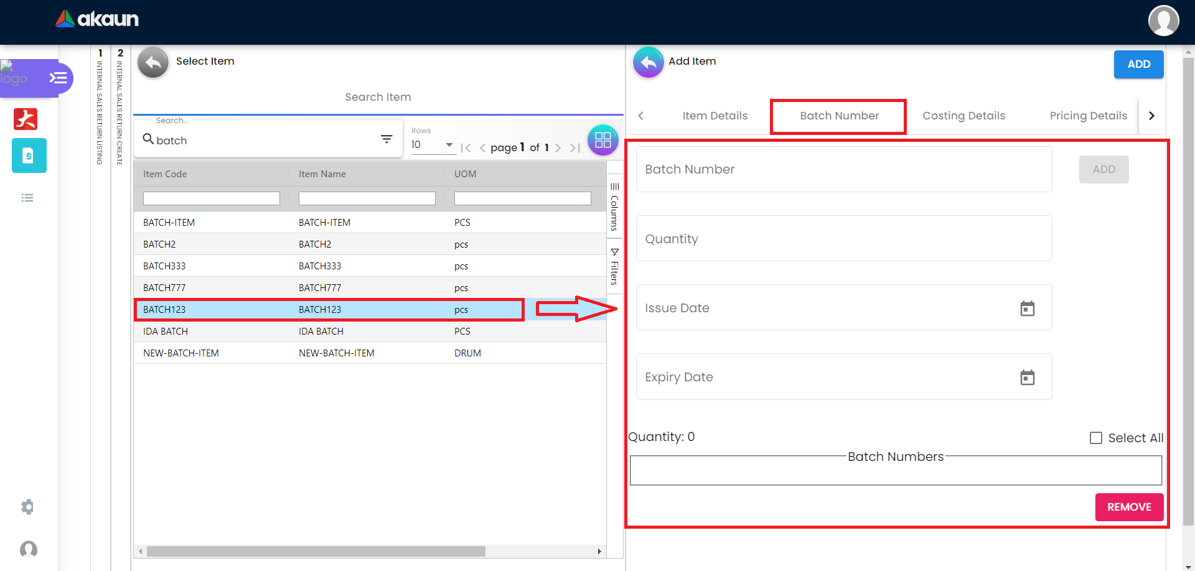Expand the Filters side panel
This screenshot has height=571, width=1195.
tap(614, 267)
